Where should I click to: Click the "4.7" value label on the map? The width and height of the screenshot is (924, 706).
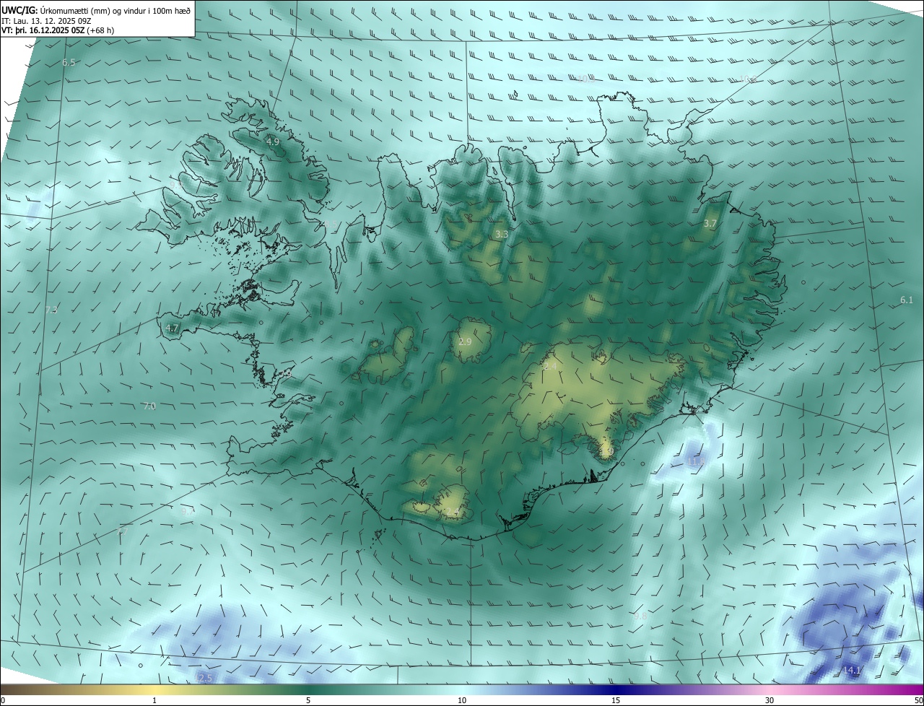coord(172,328)
